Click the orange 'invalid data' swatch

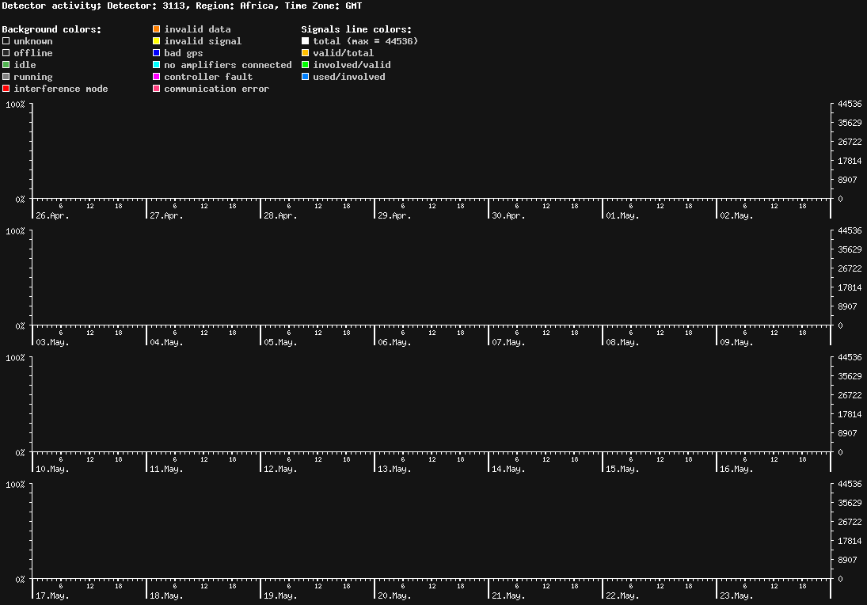coord(157,29)
